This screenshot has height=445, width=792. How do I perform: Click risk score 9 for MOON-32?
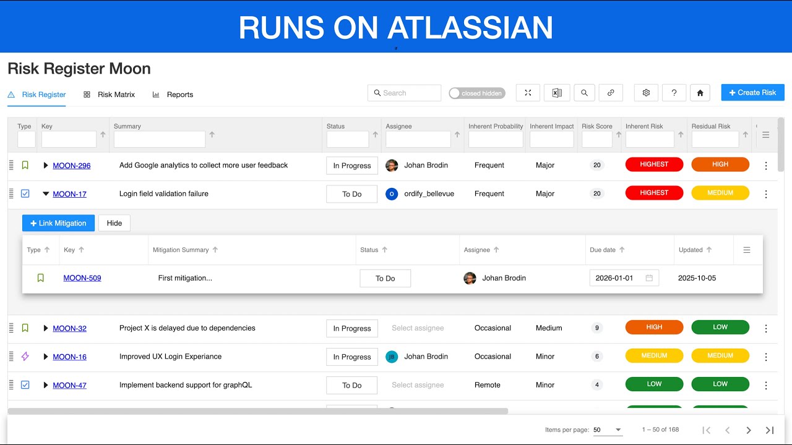pos(596,328)
